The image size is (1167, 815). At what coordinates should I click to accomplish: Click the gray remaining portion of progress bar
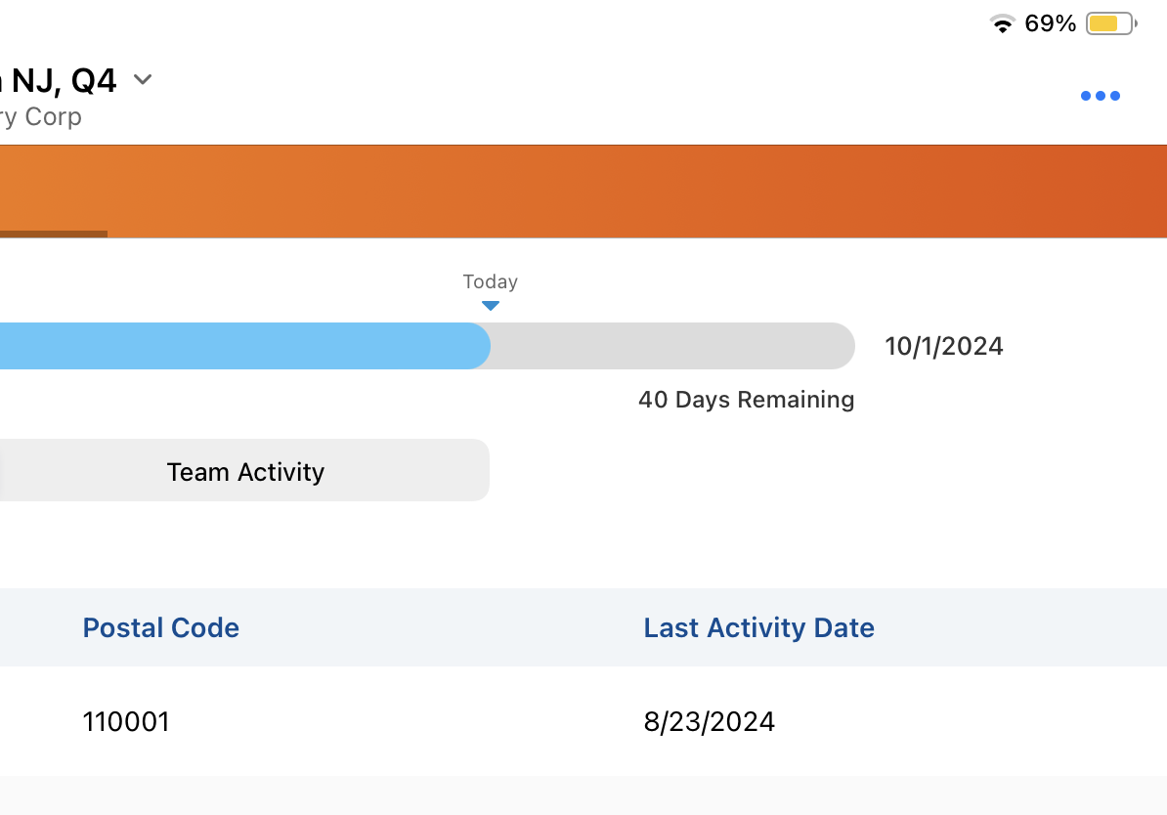672,346
